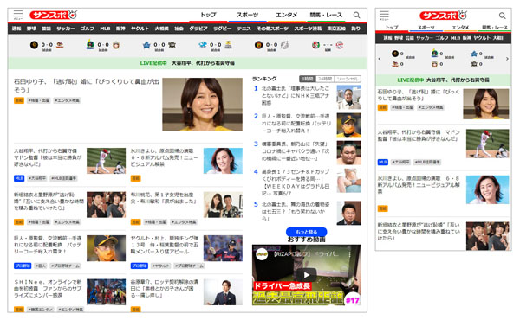
Task: Tap the search icon in the mobile header
Action: click(x=502, y=16)
